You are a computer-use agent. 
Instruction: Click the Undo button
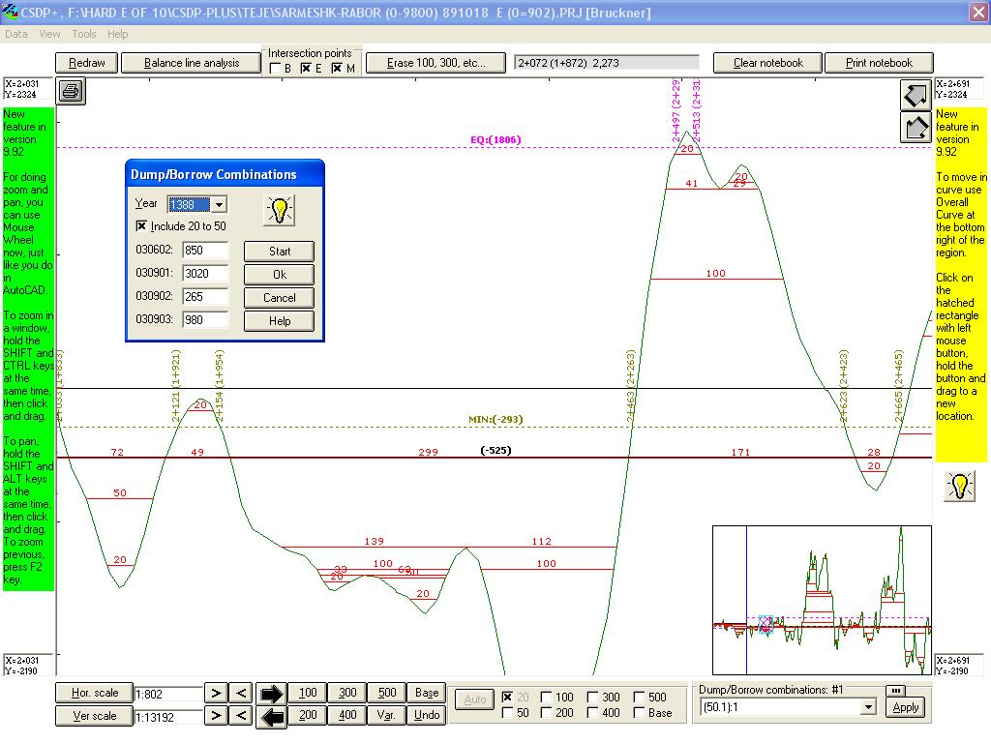427,715
